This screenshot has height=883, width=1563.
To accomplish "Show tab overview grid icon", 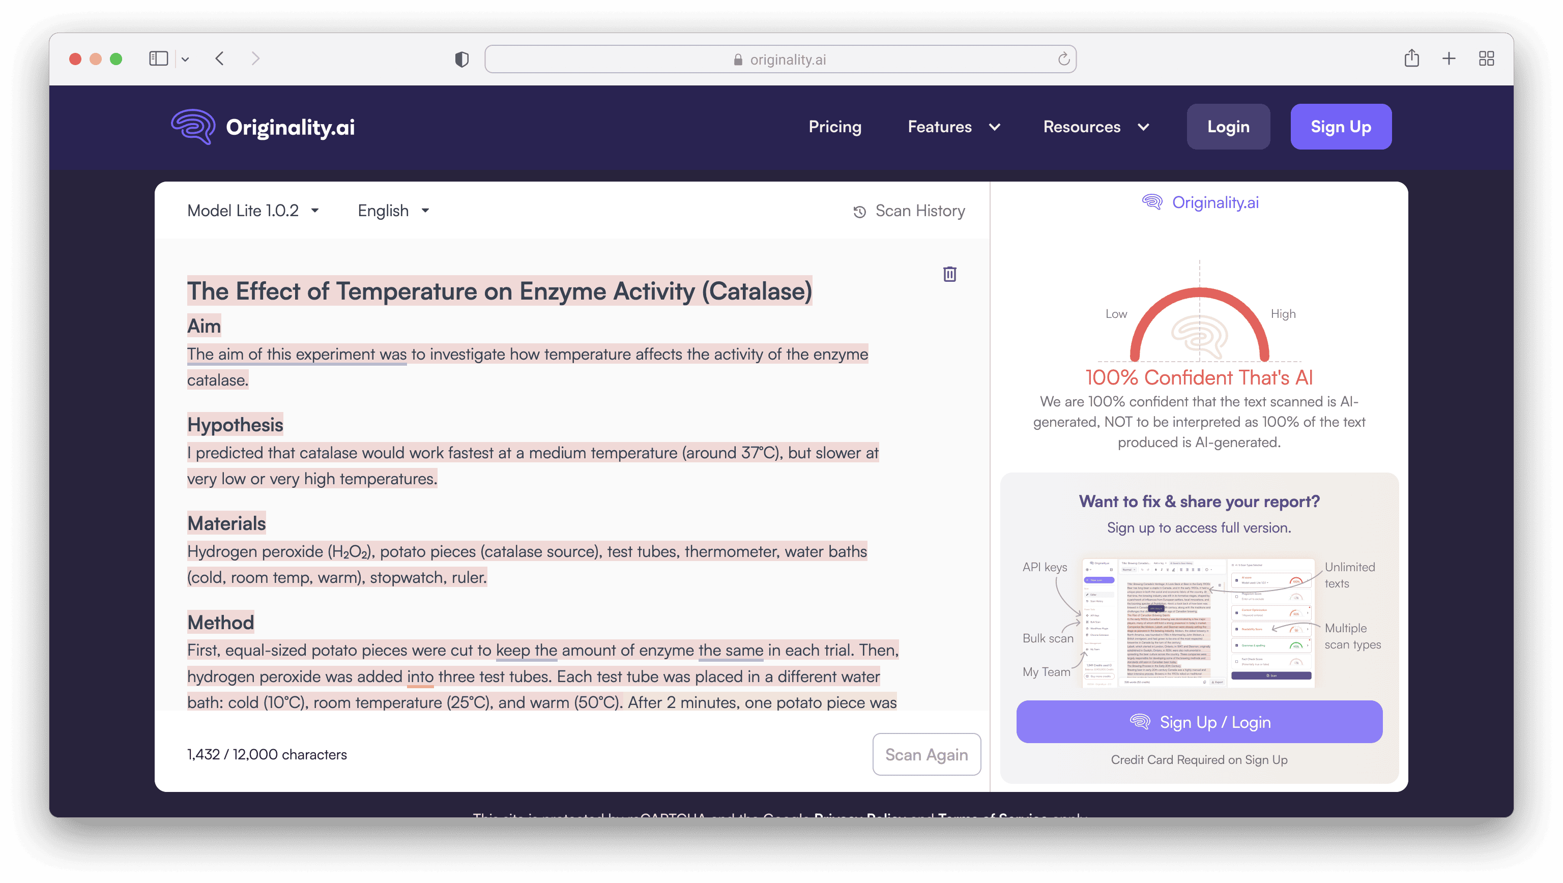I will point(1487,59).
